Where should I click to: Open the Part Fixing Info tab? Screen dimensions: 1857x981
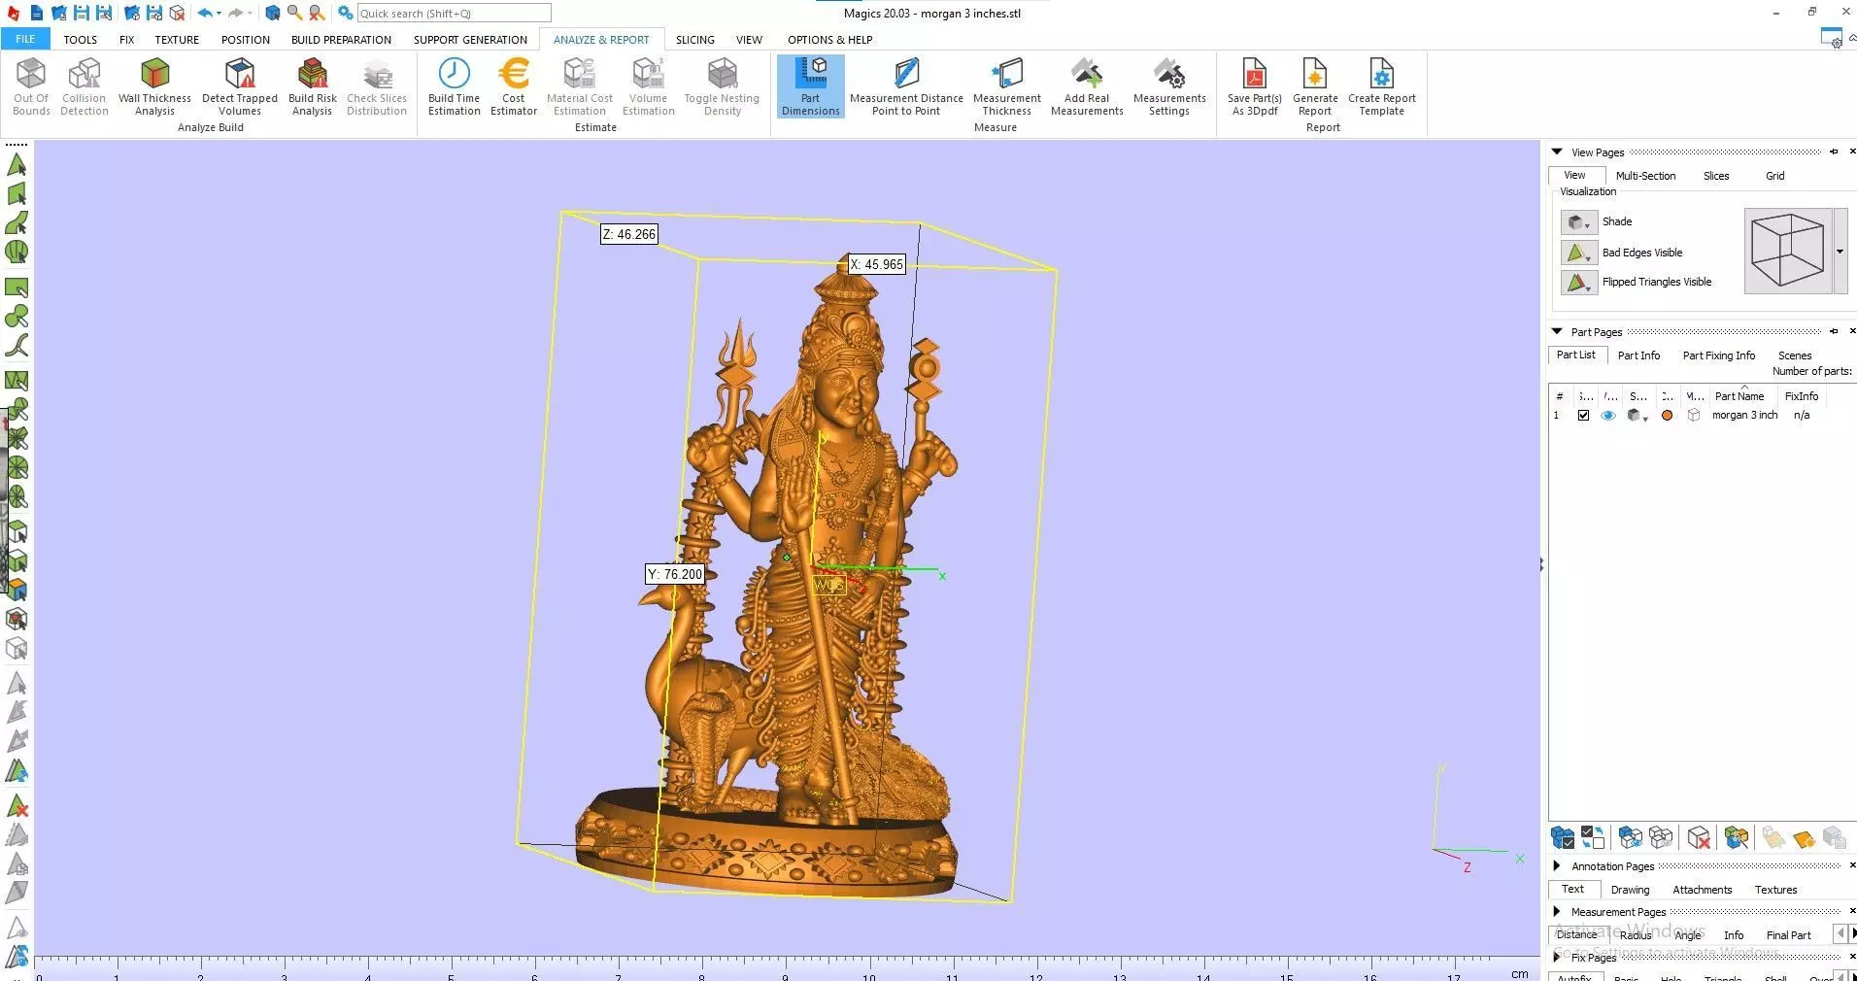(1718, 355)
